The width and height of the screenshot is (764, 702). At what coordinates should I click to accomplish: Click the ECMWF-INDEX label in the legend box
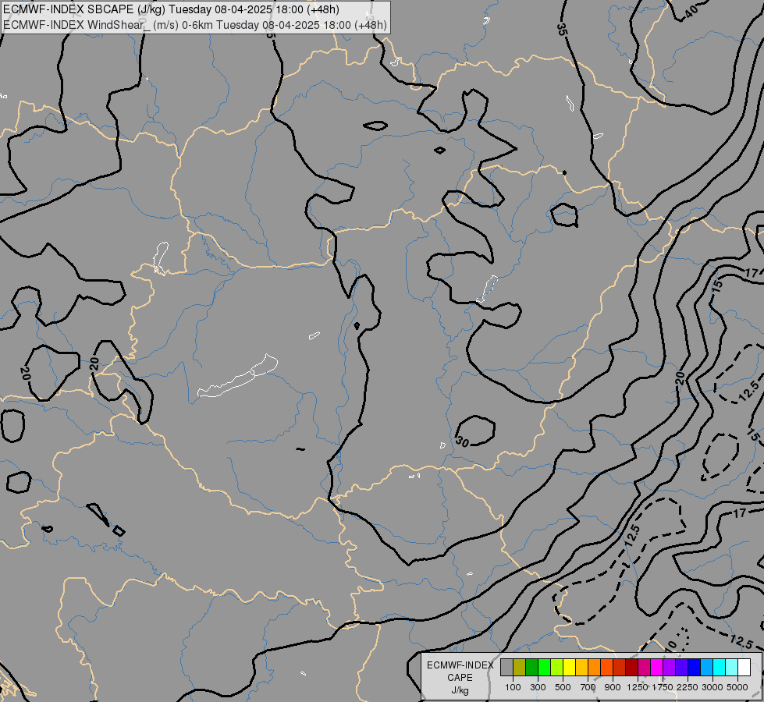(x=460, y=665)
